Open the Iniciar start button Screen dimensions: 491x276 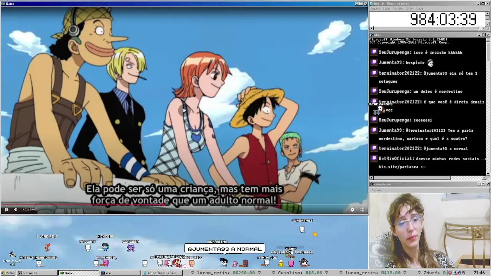point(8,273)
